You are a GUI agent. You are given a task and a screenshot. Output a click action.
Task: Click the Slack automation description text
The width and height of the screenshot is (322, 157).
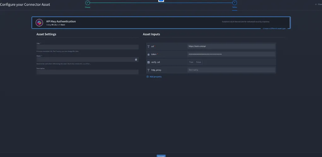[246, 21]
